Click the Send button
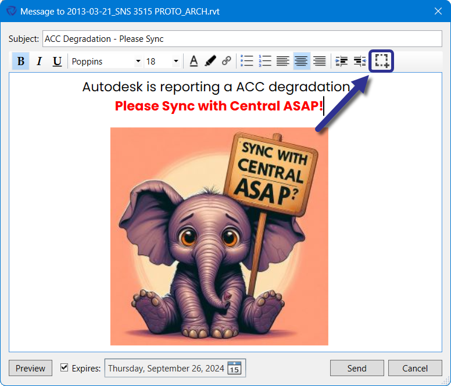 coord(357,368)
